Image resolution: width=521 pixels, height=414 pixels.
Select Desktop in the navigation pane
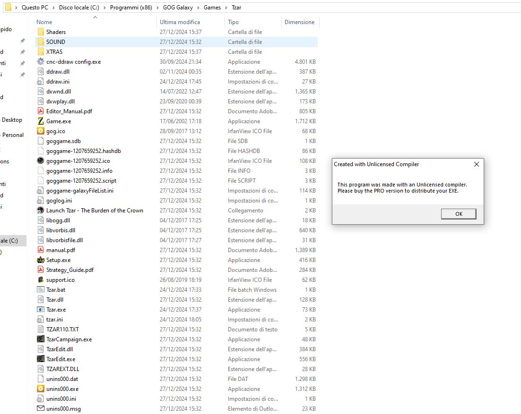pyautogui.click(x=12, y=120)
